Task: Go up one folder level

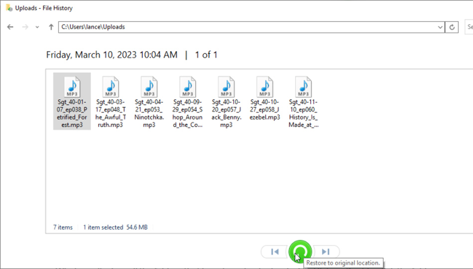Action: point(51,27)
